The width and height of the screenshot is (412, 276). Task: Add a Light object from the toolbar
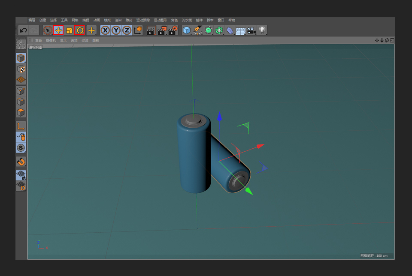[x=261, y=30]
